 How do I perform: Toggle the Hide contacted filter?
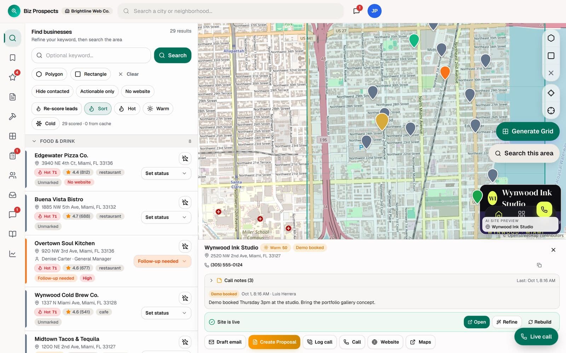(52, 91)
